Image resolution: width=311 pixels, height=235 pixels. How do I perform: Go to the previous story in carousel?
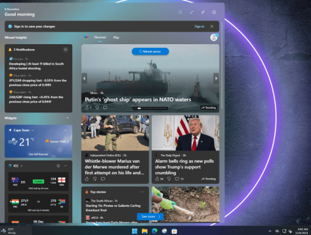pyautogui.click(x=84, y=78)
